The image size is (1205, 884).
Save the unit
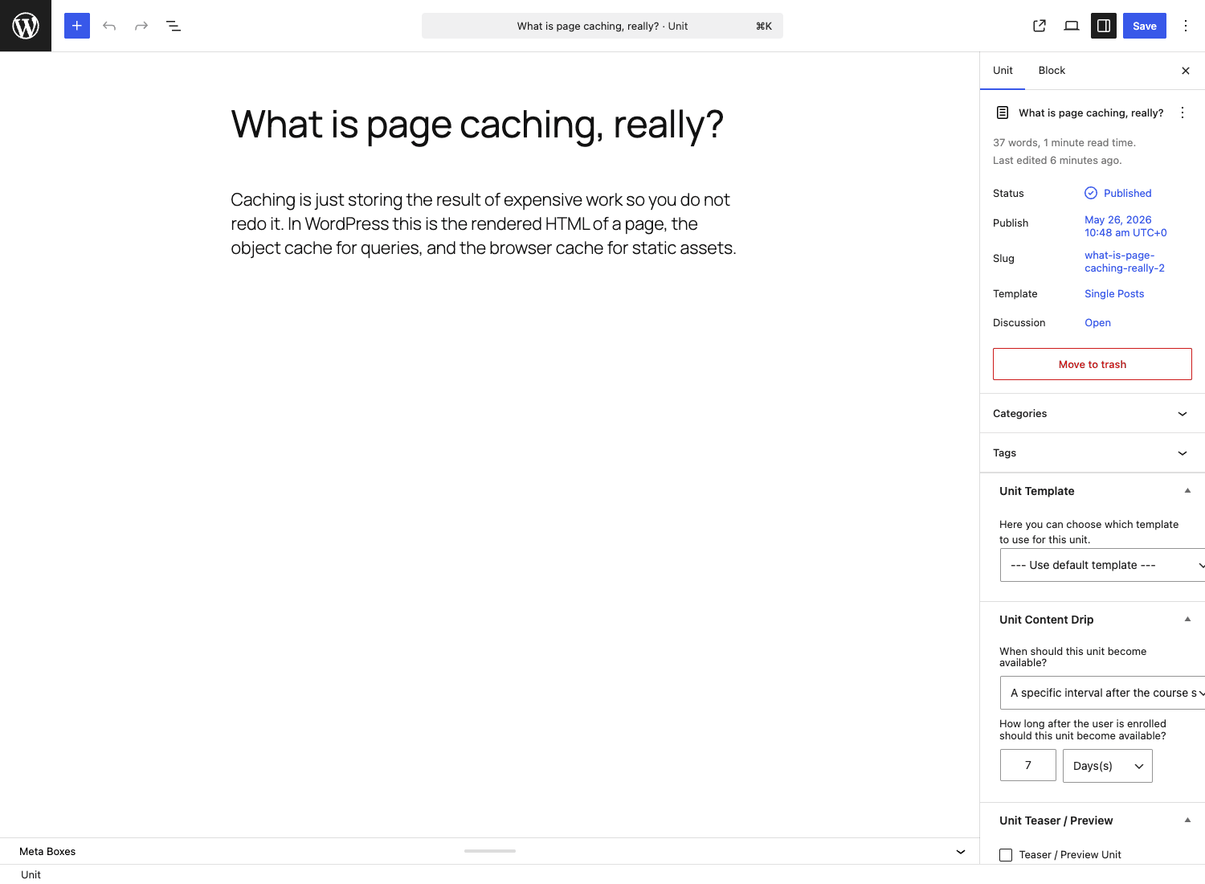tap(1145, 26)
